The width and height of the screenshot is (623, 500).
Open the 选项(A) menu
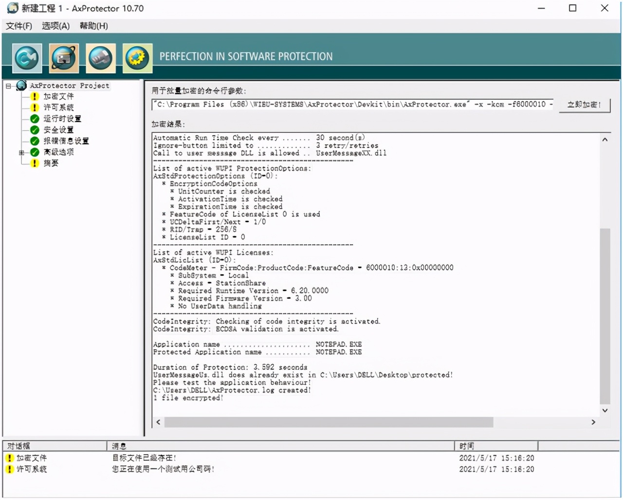click(55, 26)
